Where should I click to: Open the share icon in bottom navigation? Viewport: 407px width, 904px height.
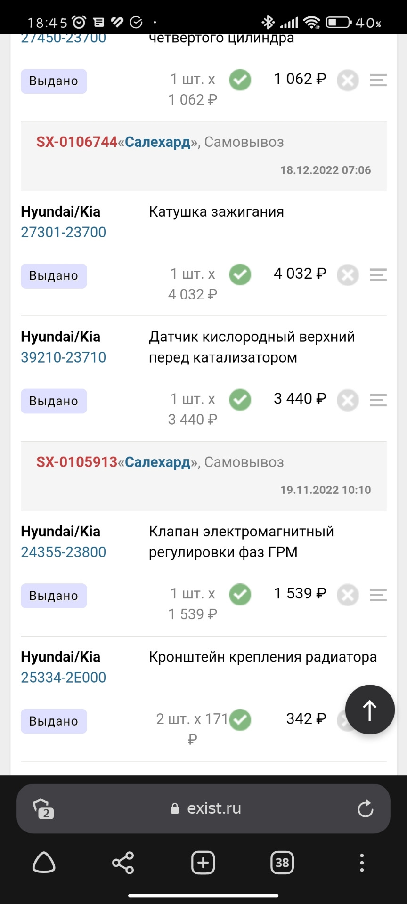point(122,863)
